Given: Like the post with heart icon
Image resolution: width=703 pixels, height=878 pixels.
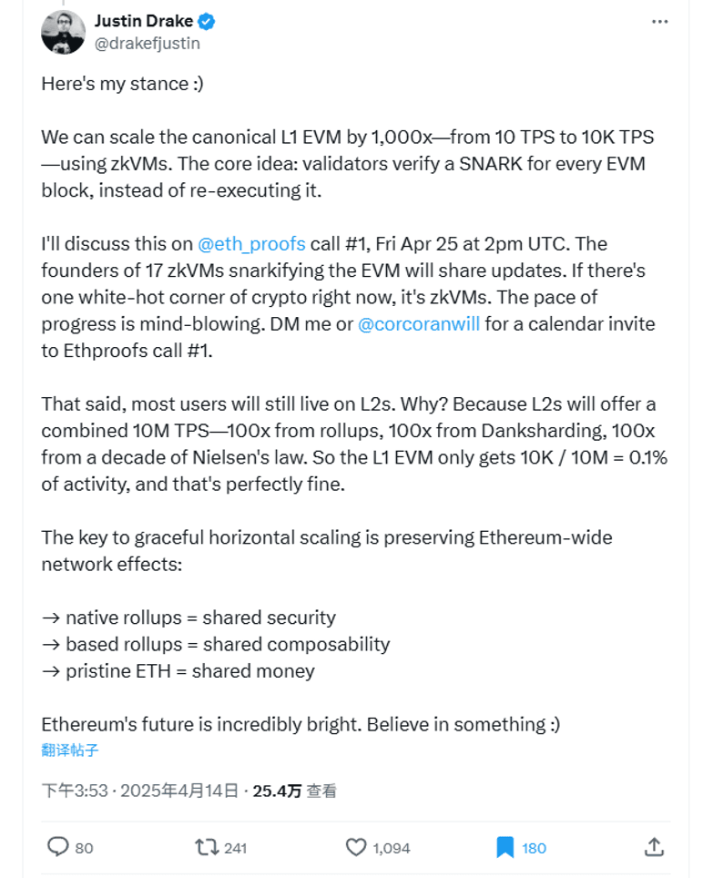Looking at the screenshot, I should coord(356,847).
